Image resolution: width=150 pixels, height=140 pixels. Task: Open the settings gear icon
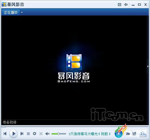pos(35,134)
